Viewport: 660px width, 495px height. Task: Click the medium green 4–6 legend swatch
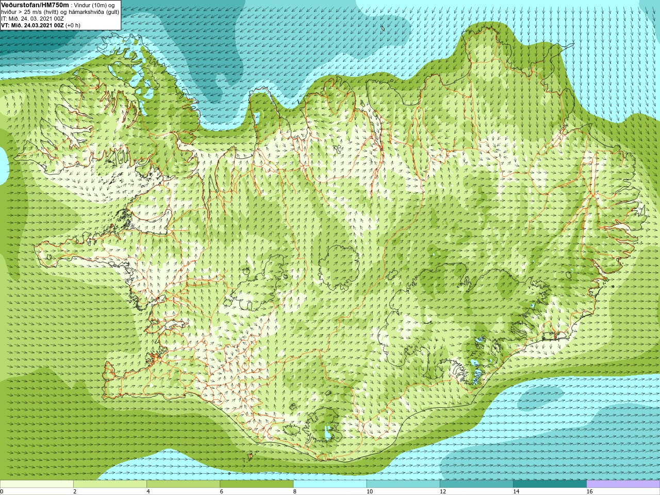click(183, 484)
